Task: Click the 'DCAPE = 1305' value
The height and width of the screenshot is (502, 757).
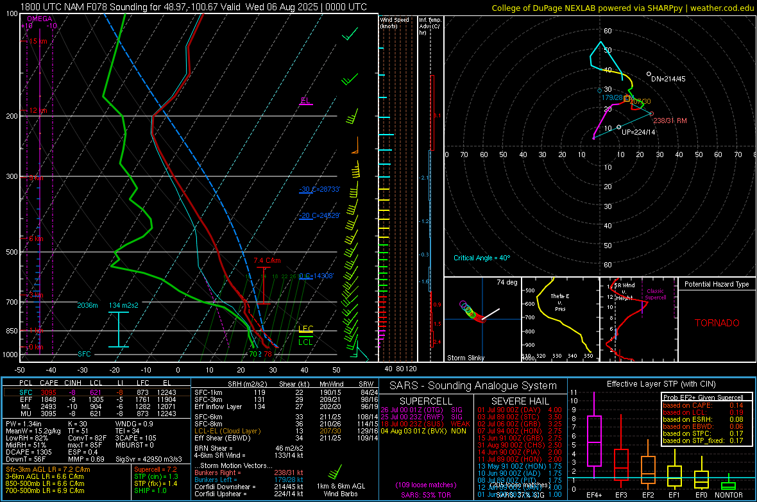Action: [x=28, y=452]
